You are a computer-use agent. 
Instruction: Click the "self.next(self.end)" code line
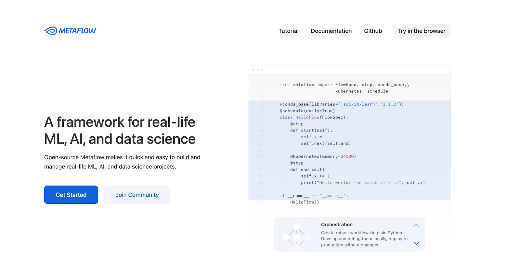coord(326,144)
